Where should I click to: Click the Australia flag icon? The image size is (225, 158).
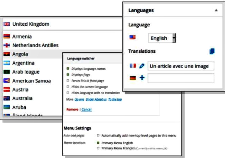[x=7, y=98]
